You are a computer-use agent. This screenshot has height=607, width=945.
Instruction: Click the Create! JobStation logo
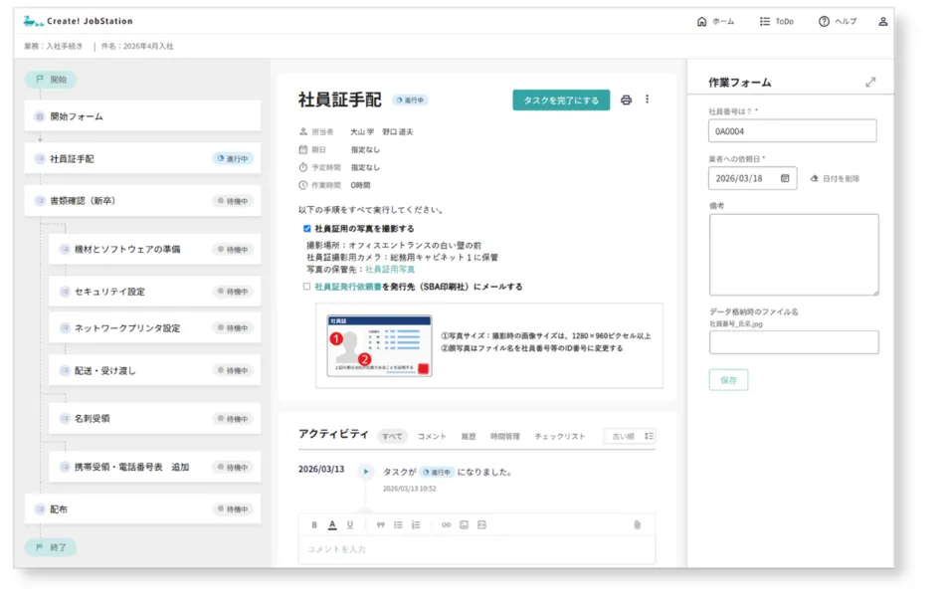[78, 21]
